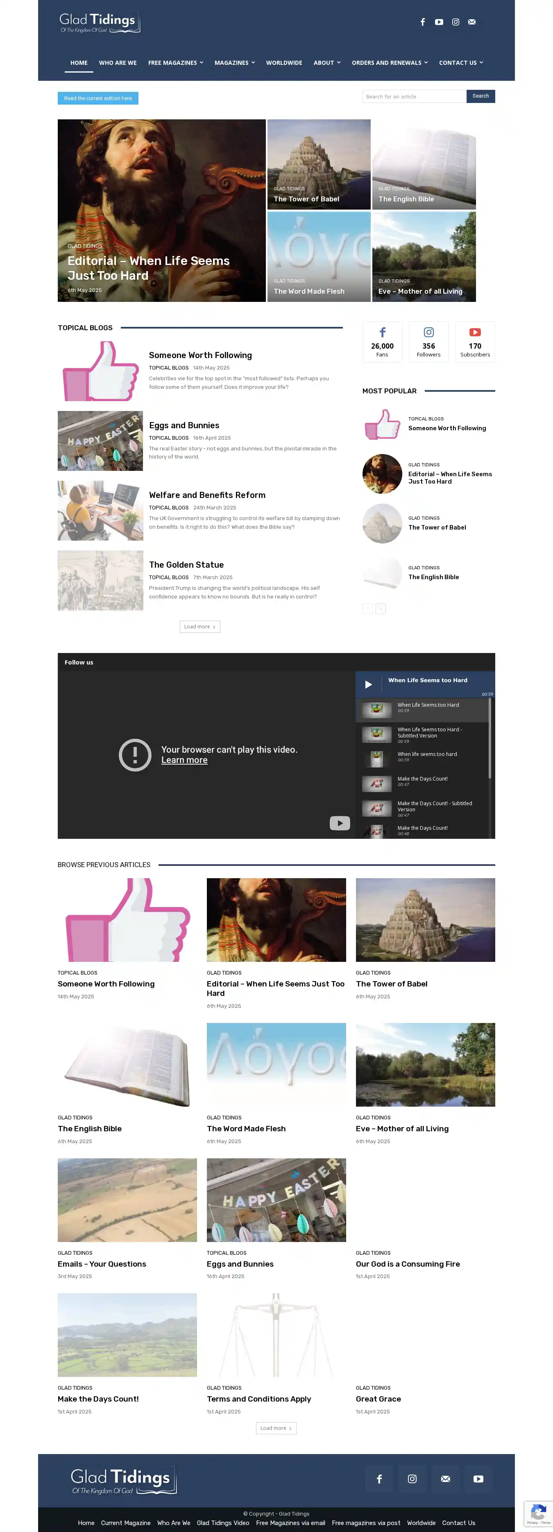Open the Worldwide menu item

click(284, 63)
